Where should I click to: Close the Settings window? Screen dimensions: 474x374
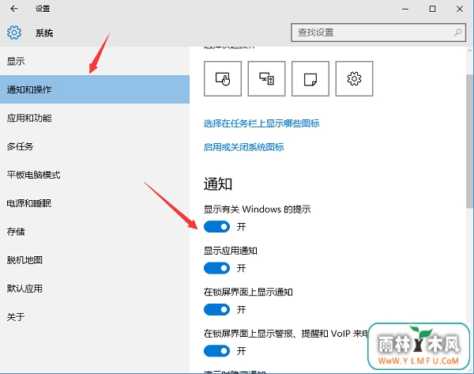pyautogui.click(x=460, y=9)
